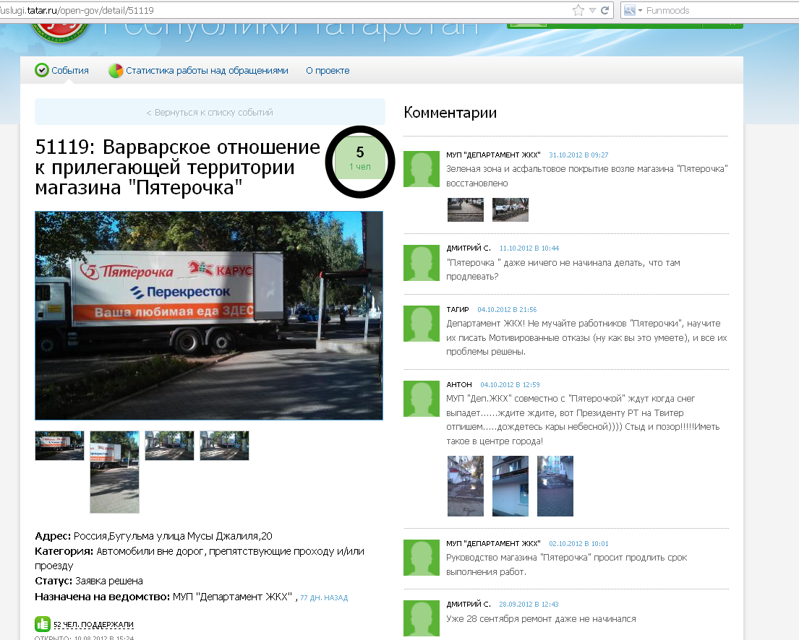The width and height of the screenshot is (799, 640).
Task: Open second photo in 31.10.2012 comment
Action: (x=510, y=209)
